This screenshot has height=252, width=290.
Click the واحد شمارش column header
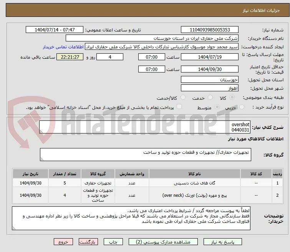tap(132, 174)
